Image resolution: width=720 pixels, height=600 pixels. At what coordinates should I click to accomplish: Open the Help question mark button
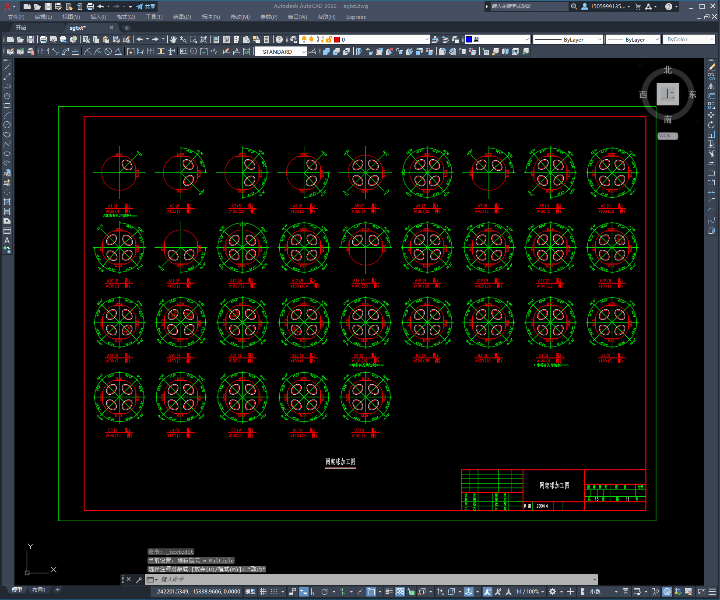(x=279, y=39)
